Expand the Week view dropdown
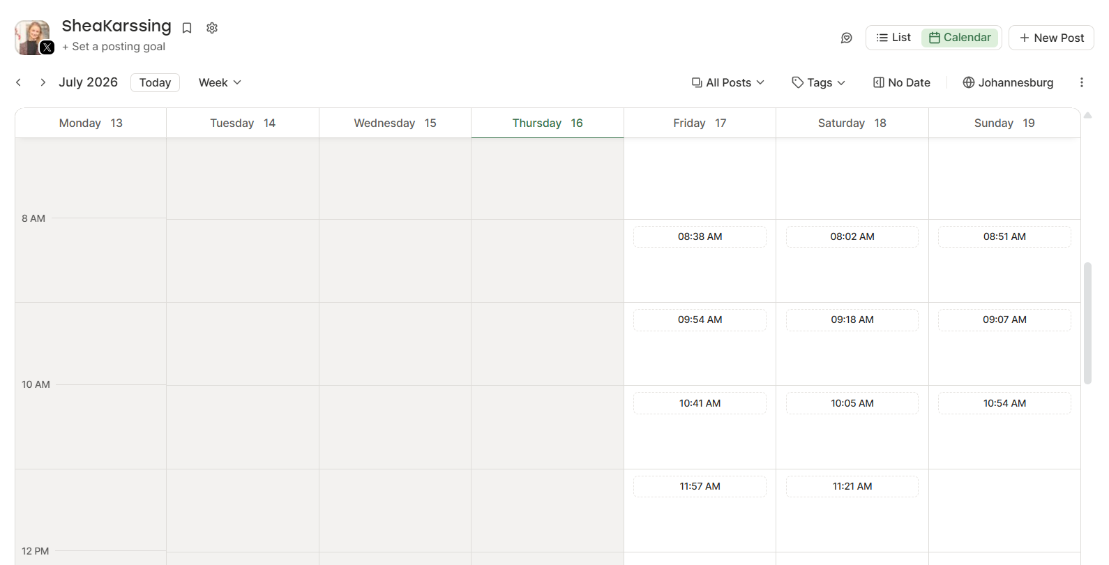The image size is (1109, 565). click(220, 82)
